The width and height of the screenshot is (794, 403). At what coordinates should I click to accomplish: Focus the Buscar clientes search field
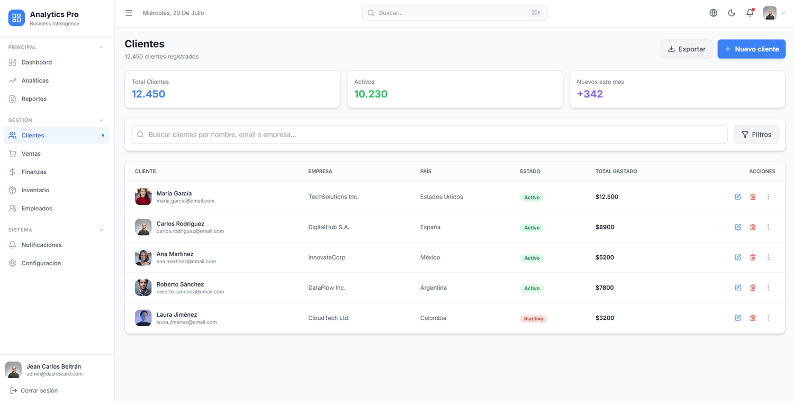(x=429, y=135)
